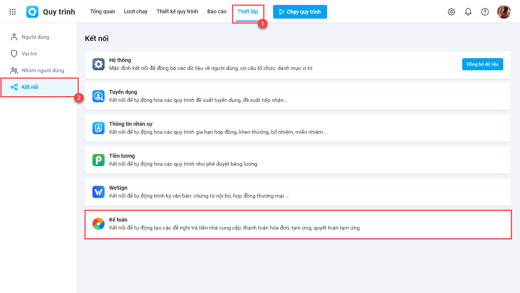The width and height of the screenshot is (520, 293).
Task: Open the settings gear icon
Action: [452, 12]
